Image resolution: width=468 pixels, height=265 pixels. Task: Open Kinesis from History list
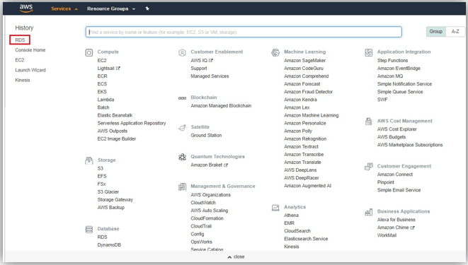click(23, 80)
